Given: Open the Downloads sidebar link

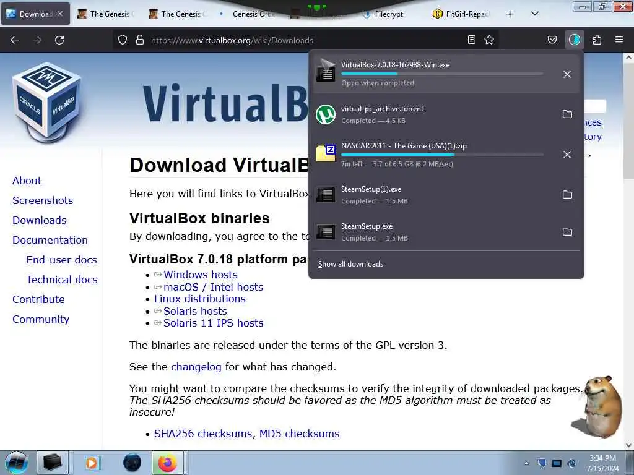Looking at the screenshot, I should 39,220.
